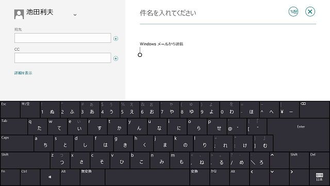
Task: Tap the Windows logo key
Action: [x=50, y=177]
